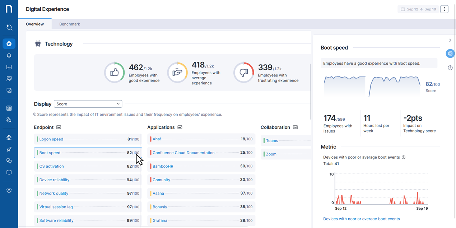Open the settings gear in sidebar

(x=9, y=190)
